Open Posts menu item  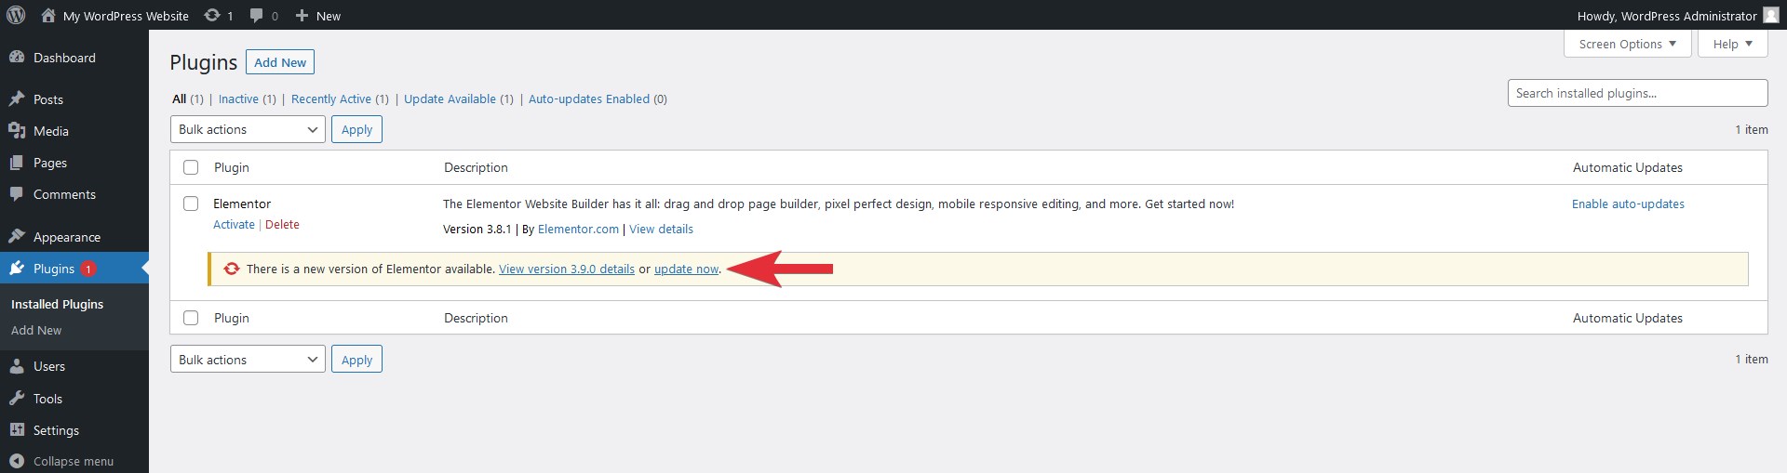(x=48, y=99)
